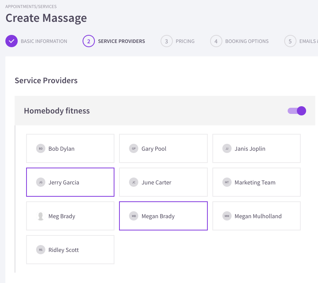This screenshot has height=283, width=318.
Task: Click the step 5 circle icon
Action: [x=290, y=41]
